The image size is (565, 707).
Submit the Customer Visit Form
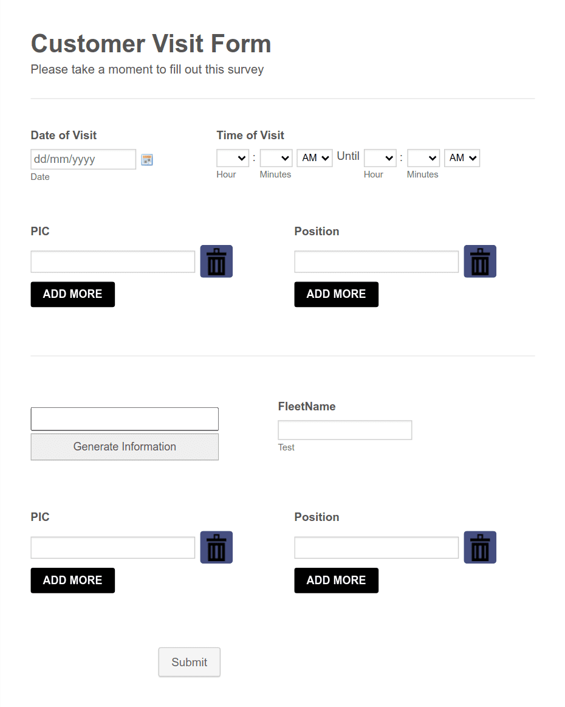tap(189, 663)
